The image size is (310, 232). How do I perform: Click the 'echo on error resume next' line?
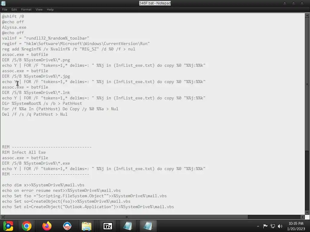click(61, 190)
